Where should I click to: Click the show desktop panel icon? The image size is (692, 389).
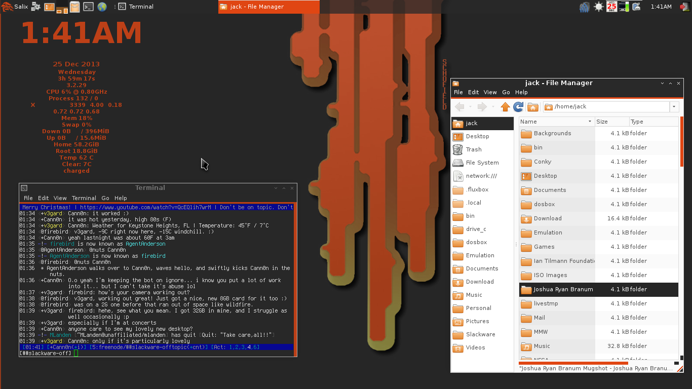[x=49, y=7]
